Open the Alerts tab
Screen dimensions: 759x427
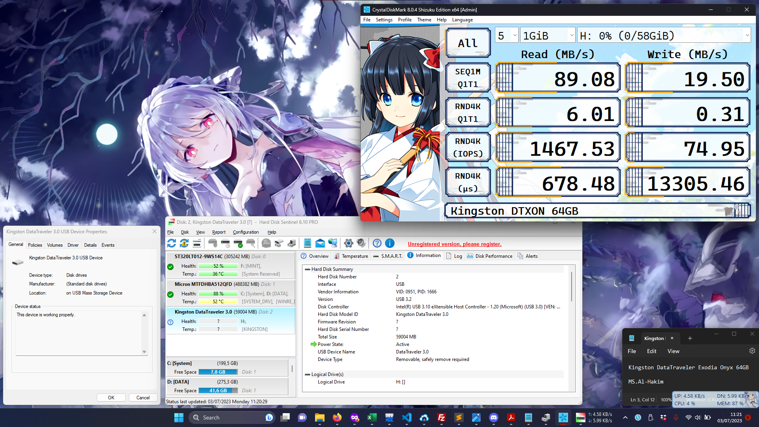527,256
